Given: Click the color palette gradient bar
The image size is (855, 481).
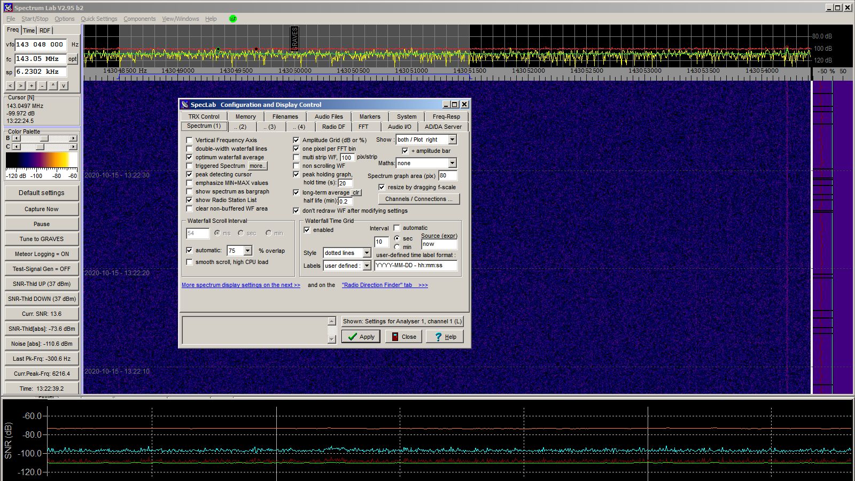Looking at the screenshot, I should 42,161.
